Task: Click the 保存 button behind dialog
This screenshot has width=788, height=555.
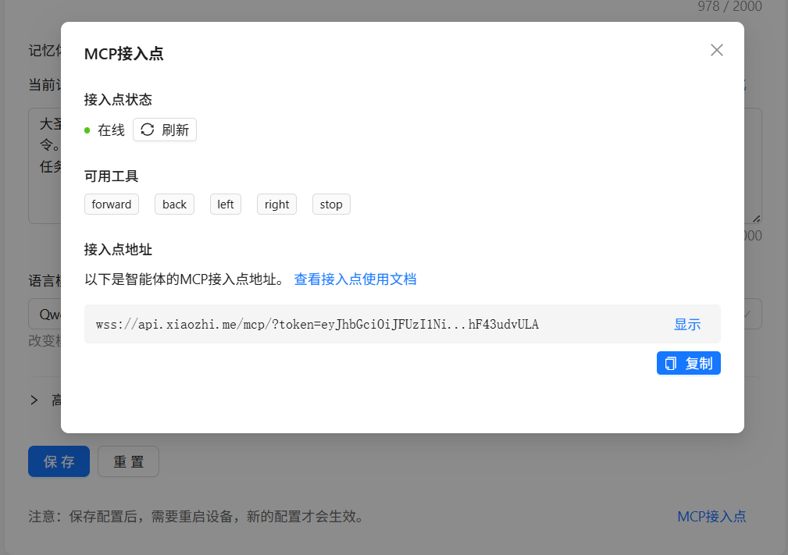Action: click(x=59, y=461)
